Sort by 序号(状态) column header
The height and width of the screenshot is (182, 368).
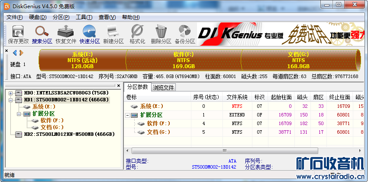point(207,97)
